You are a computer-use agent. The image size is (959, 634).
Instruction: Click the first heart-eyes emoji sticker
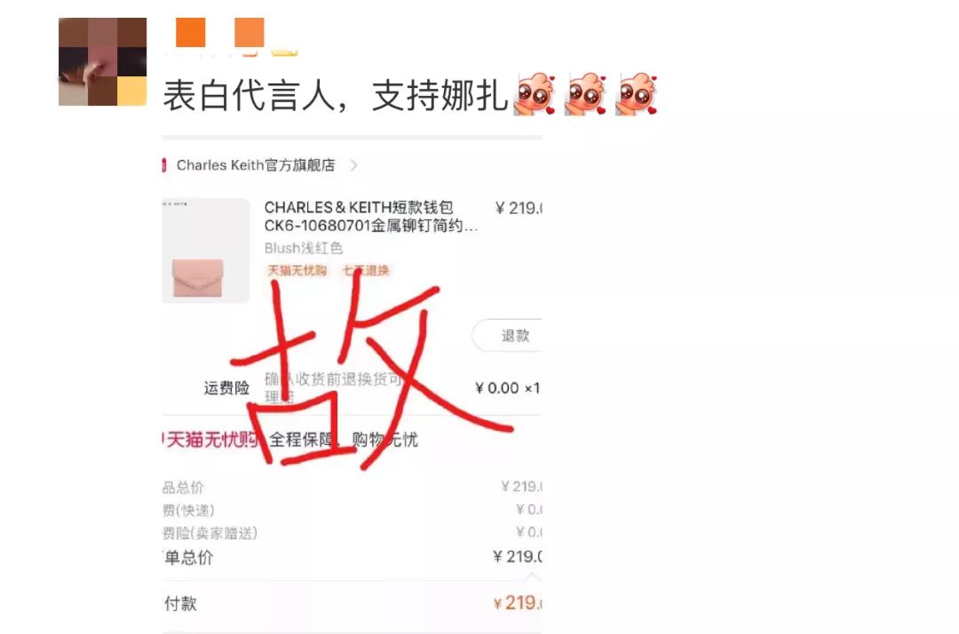point(535,95)
